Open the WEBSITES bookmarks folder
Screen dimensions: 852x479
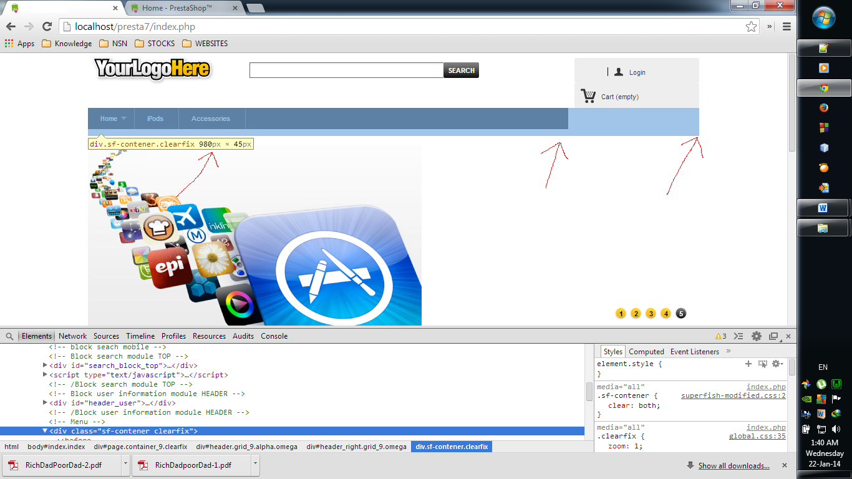[205, 44]
